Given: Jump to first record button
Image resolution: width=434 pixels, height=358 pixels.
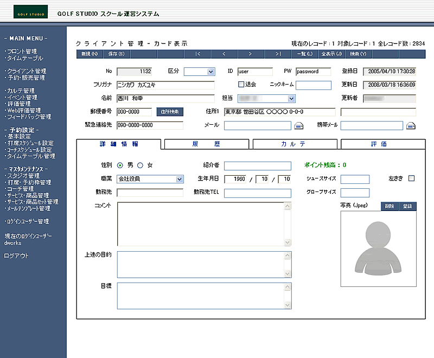Looking at the screenshot, I should click(197, 54).
